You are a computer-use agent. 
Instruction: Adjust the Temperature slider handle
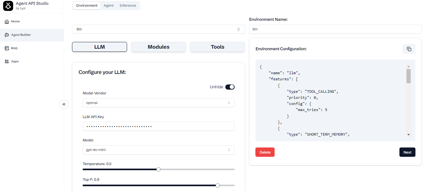point(158,169)
